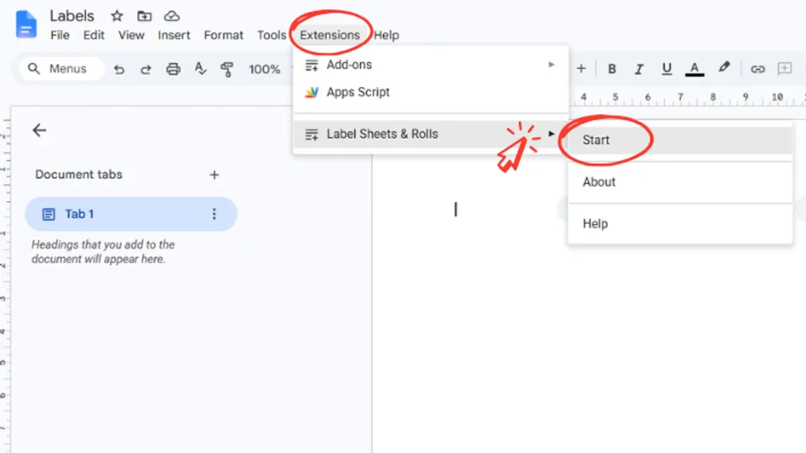Open the highlight color pen

coord(724,67)
